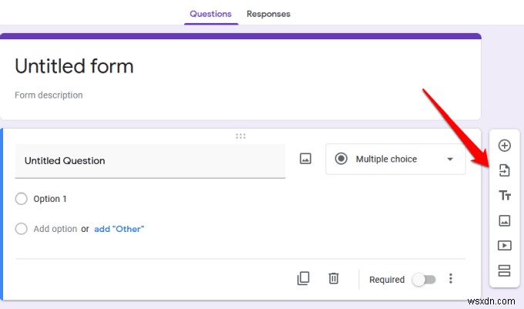Open the Multiple choice type dropdown
The image size is (524, 309).
click(x=395, y=160)
